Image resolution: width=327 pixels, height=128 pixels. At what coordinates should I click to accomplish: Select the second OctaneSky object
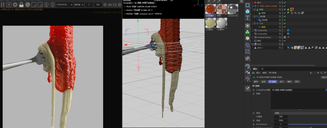click(262, 34)
